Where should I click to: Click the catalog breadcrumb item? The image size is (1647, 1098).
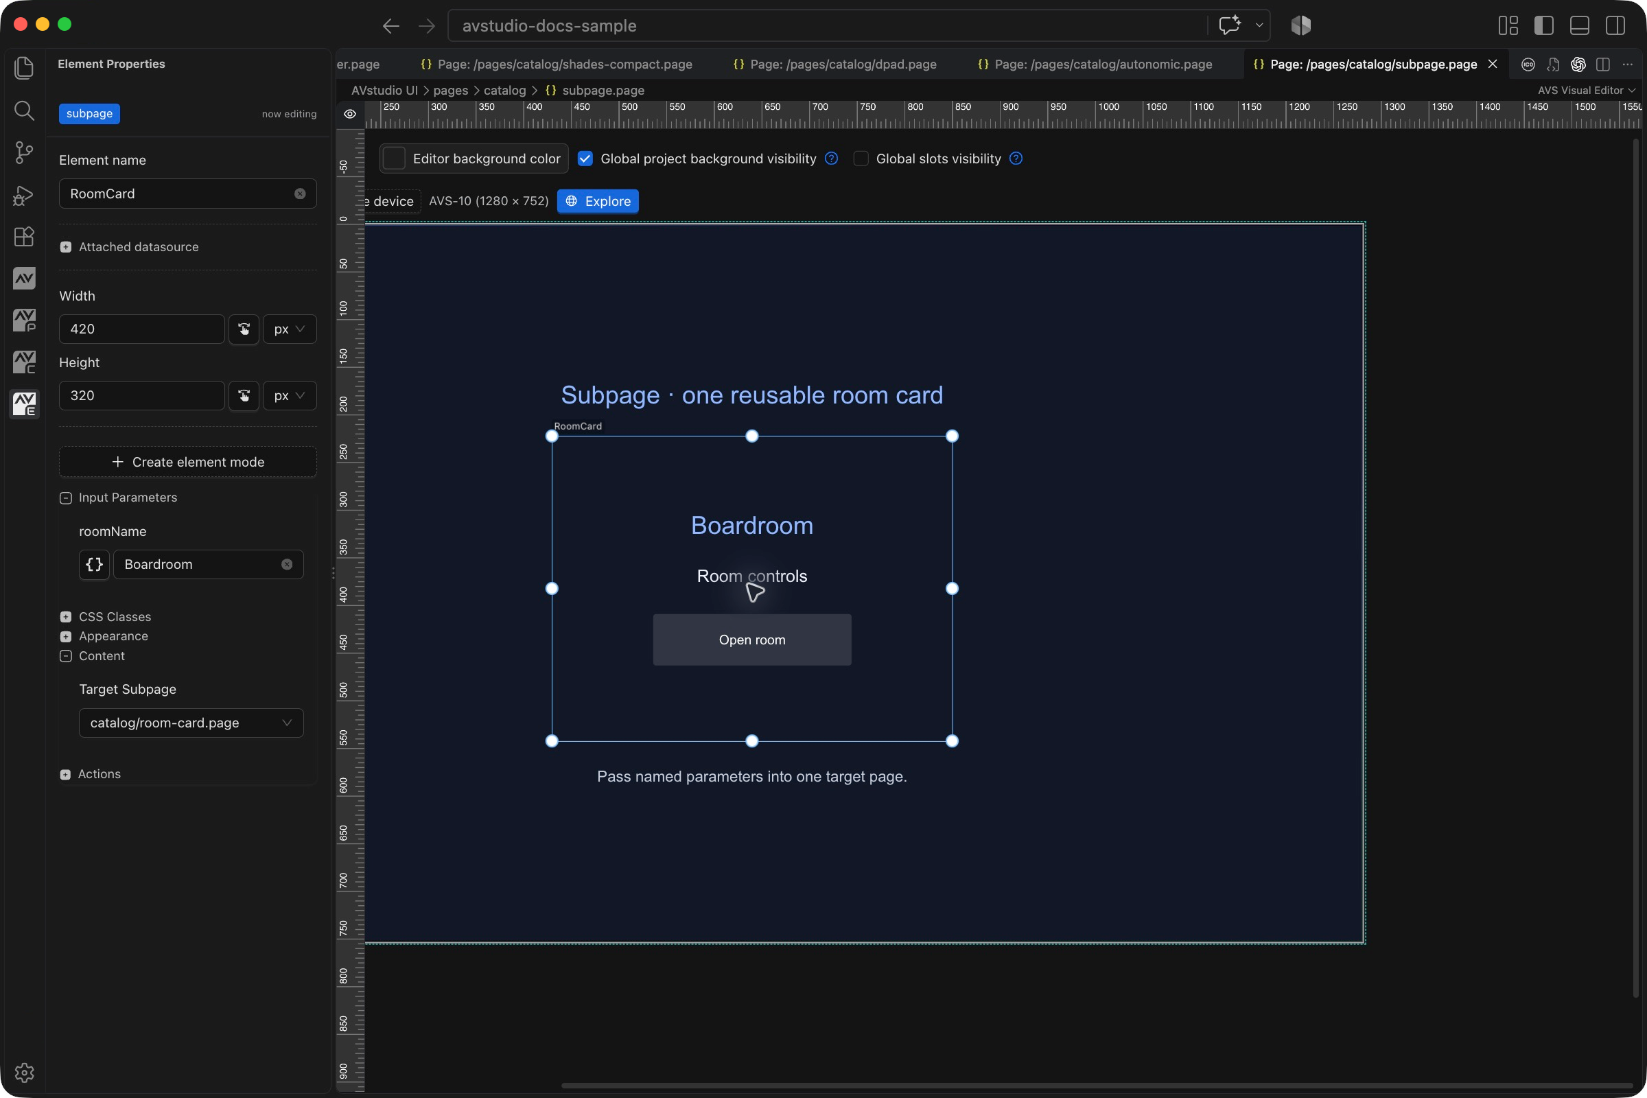tap(505, 91)
